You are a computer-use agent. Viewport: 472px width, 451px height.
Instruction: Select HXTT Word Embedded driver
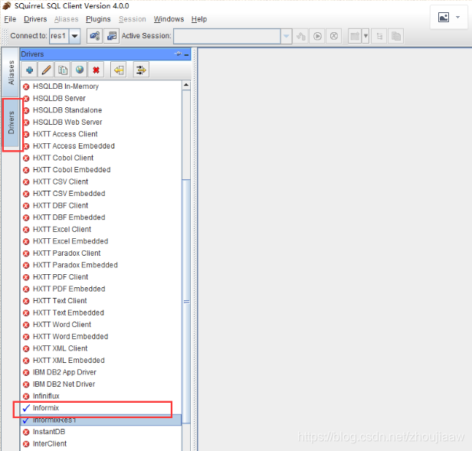[101, 336]
